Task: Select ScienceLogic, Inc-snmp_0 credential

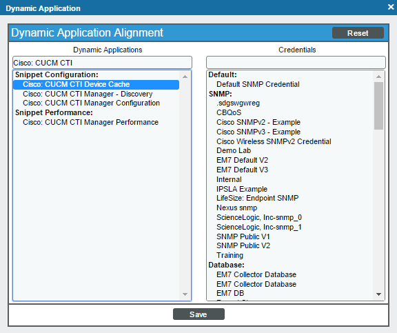Action: (x=259, y=218)
